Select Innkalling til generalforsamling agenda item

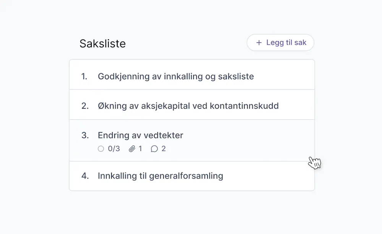192,176
